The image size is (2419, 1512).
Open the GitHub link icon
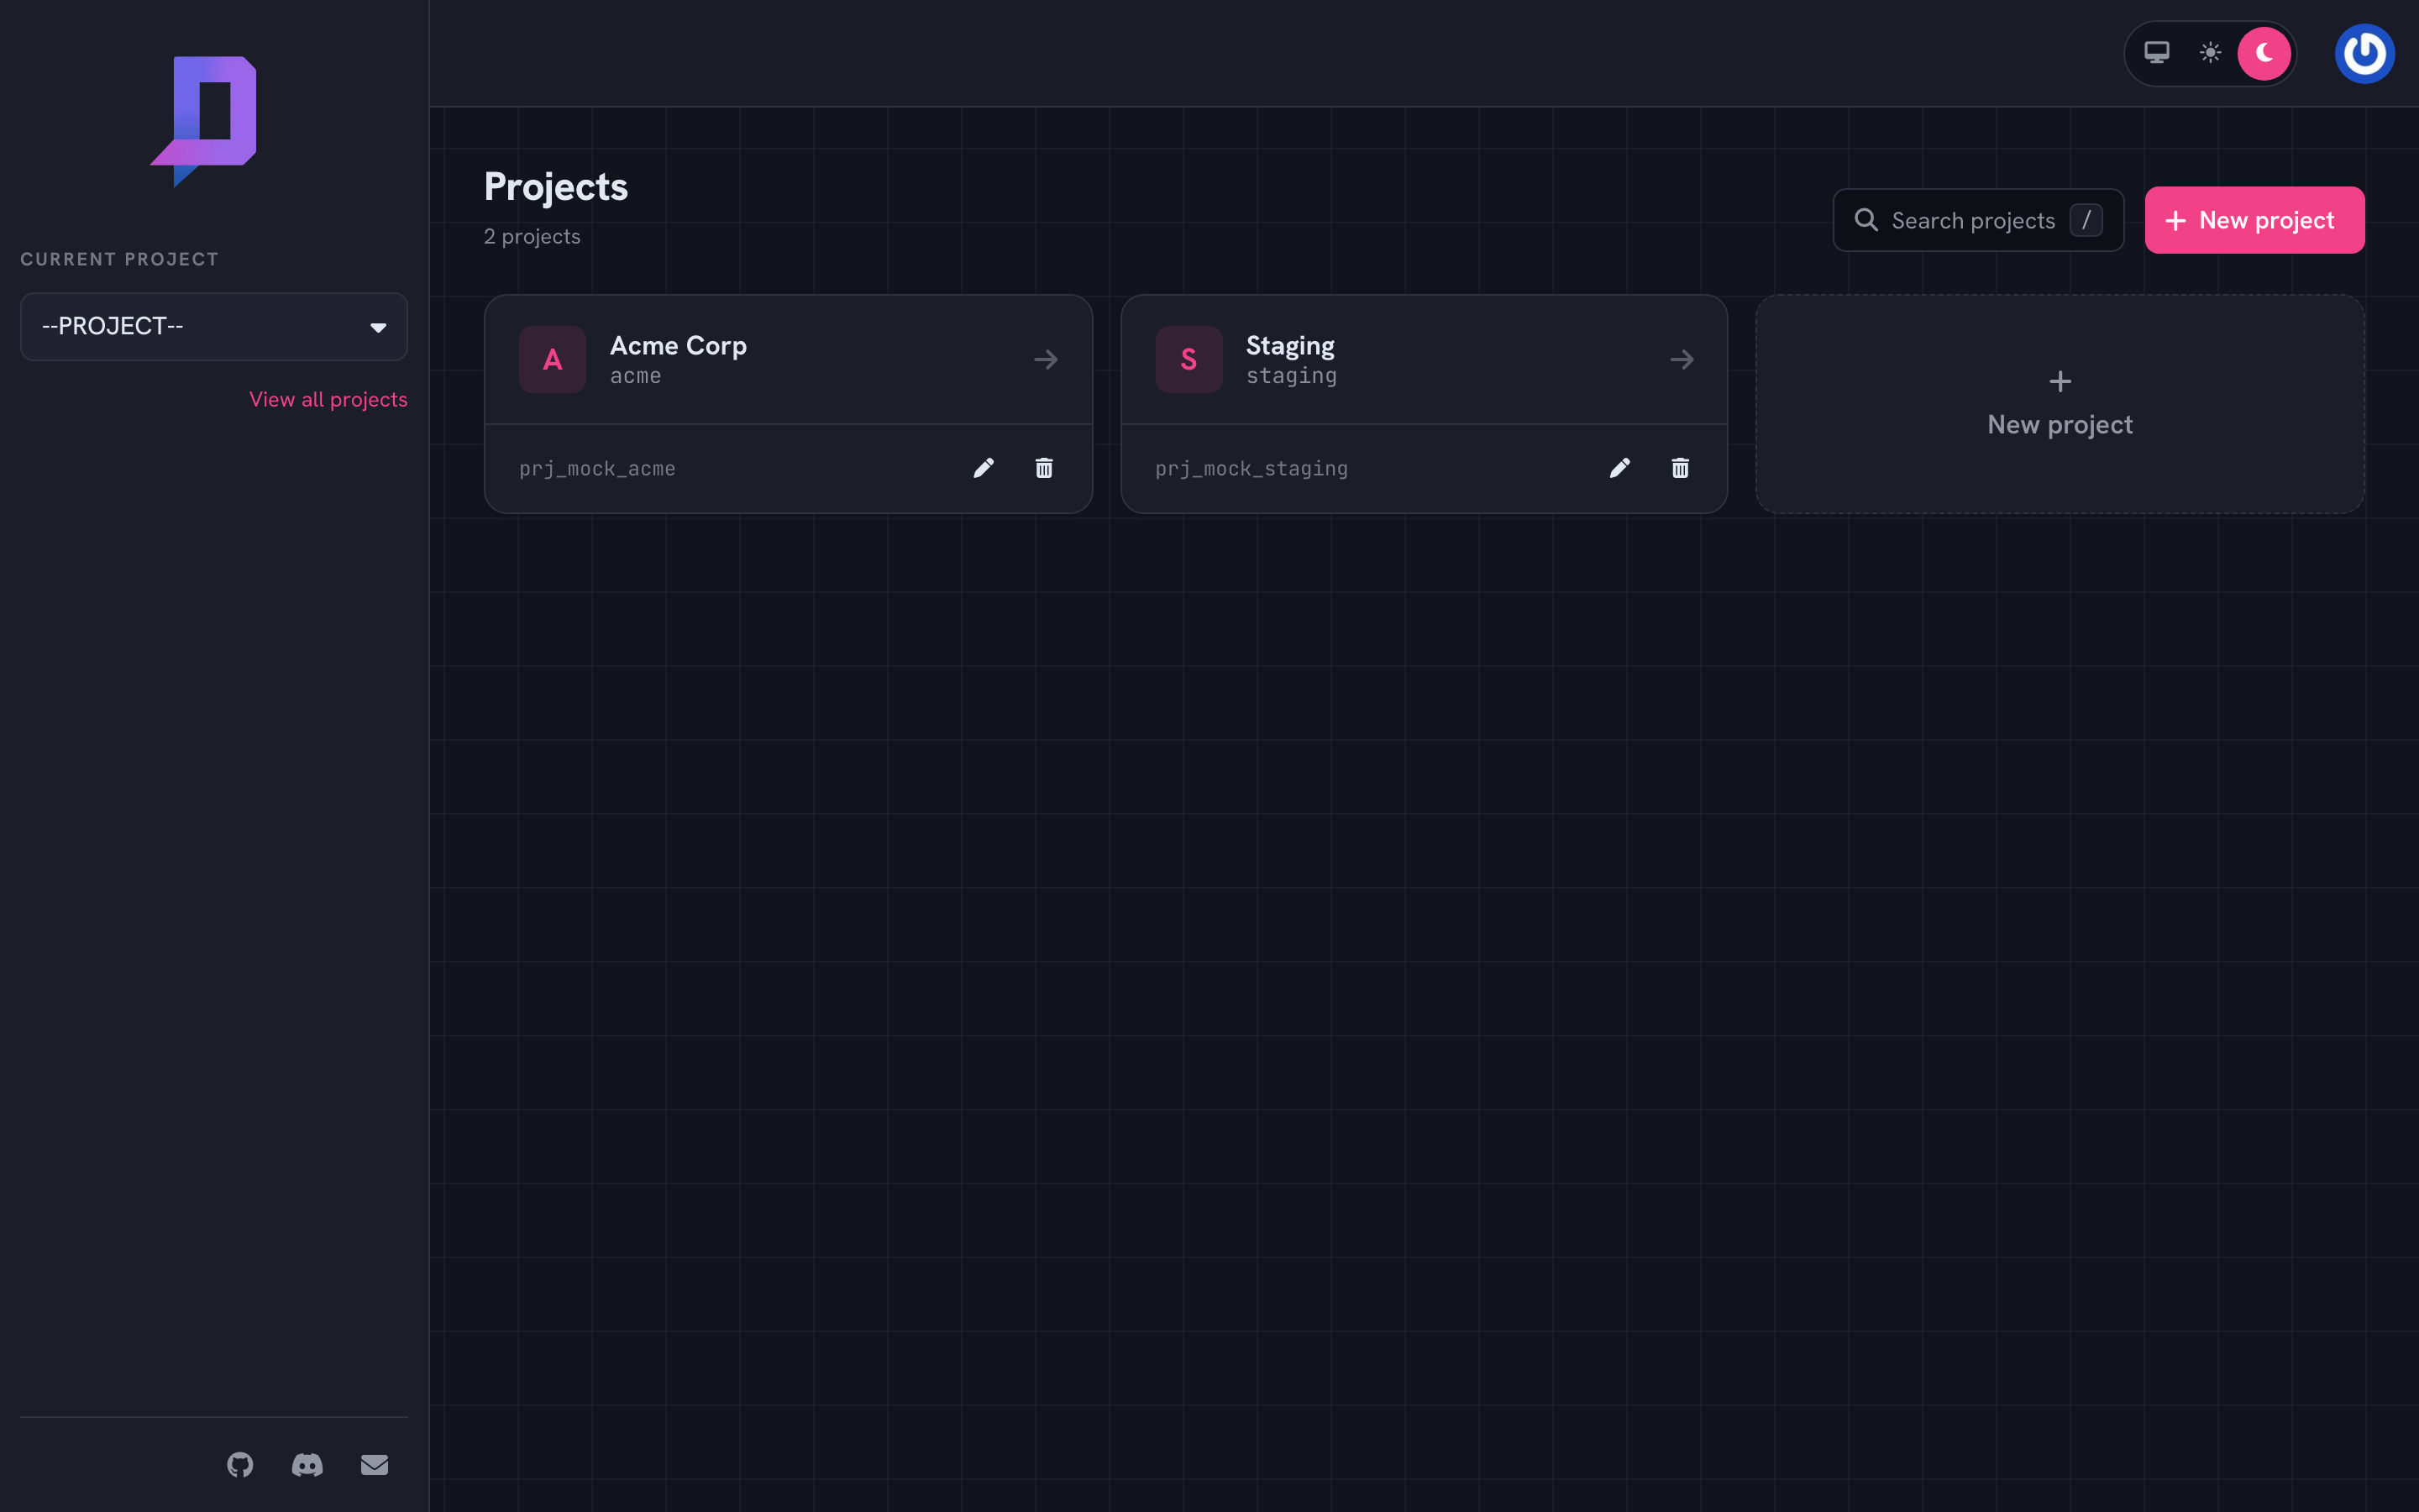pyautogui.click(x=240, y=1465)
